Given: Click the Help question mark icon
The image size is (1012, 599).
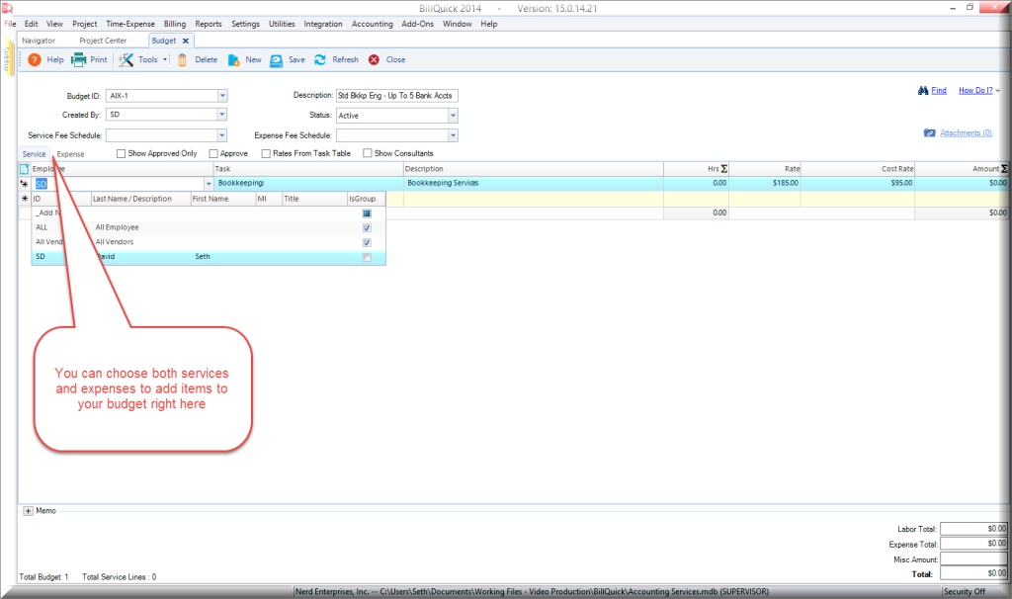Looking at the screenshot, I should pyautogui.click(x=35, y=59).
